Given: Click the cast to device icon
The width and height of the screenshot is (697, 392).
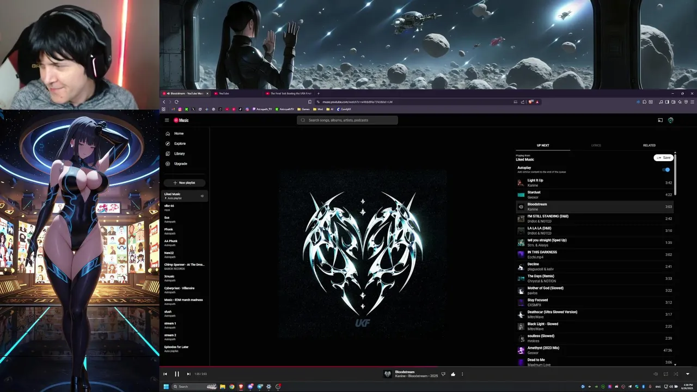Looking at the screenshot, I should pos(660,120).
